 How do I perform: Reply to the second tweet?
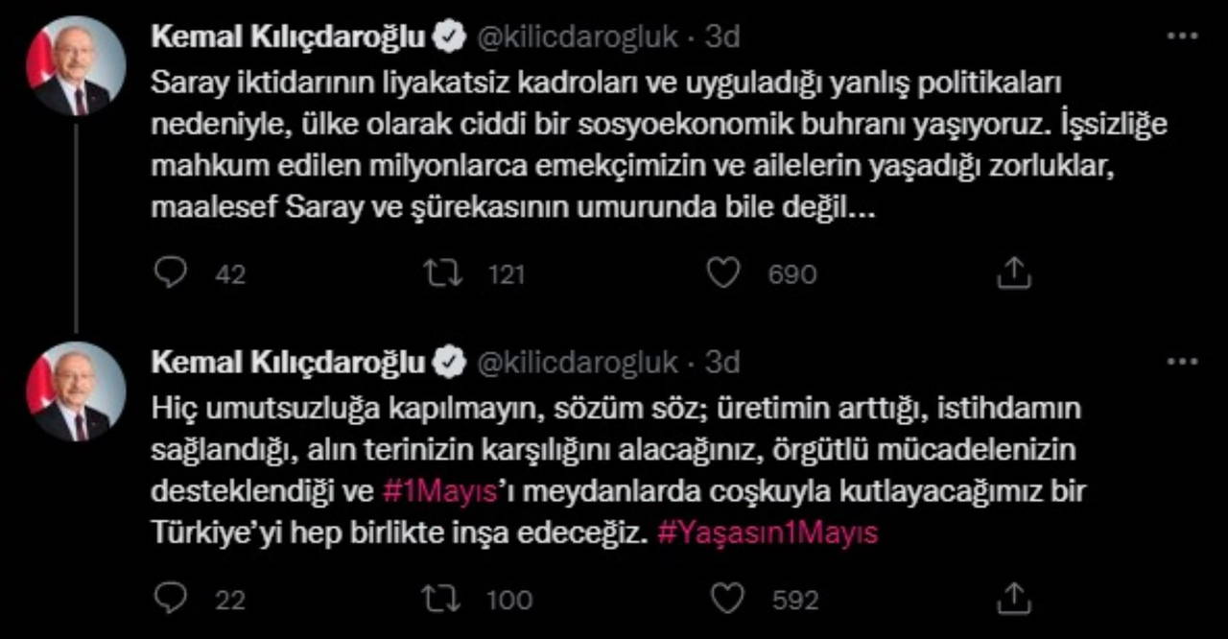point(170,600)
